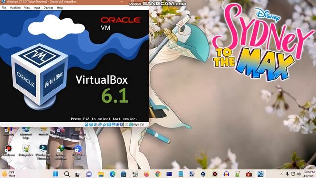This screenshot has width=316, height=178.
Task: Open the Windows Start menu
Action: click(x=56, y=174)
